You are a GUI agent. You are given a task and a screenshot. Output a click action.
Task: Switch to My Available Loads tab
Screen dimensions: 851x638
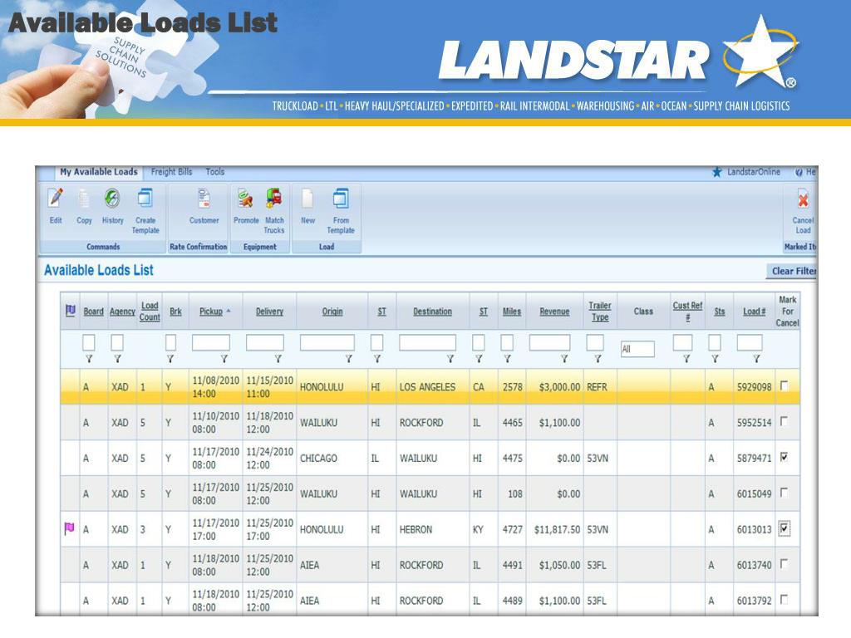pyautogui.click(x=99, y=172)
